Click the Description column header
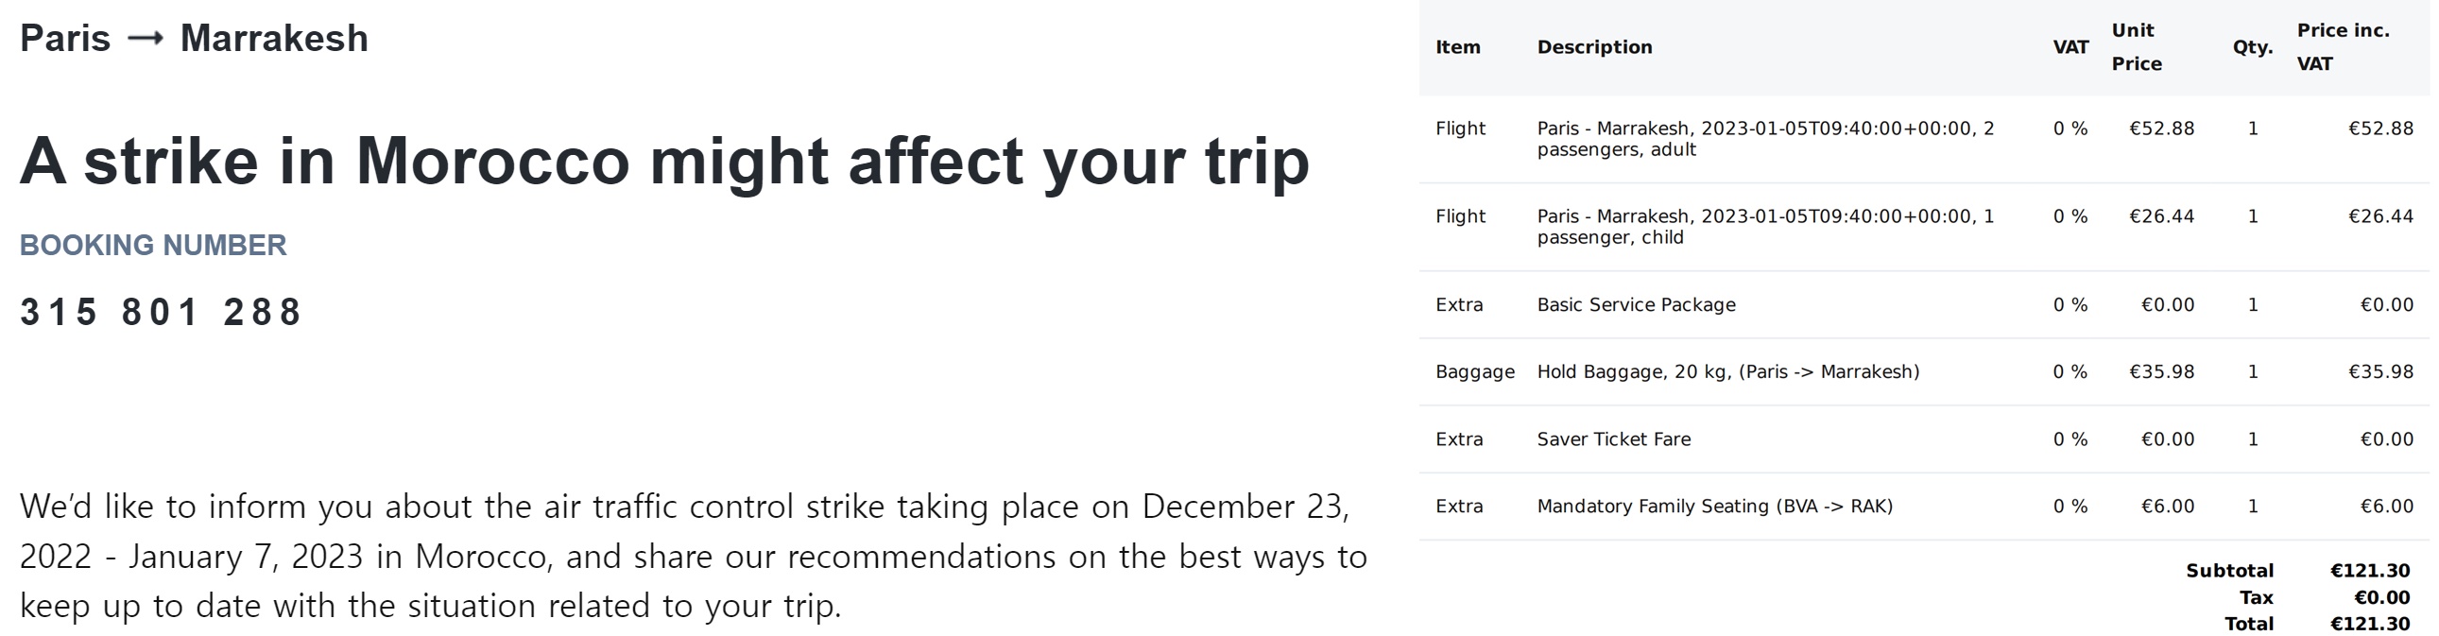The image size is (2439, 636). (x=1594, y=47)
